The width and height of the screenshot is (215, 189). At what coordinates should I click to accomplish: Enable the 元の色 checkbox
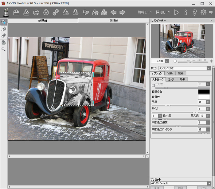(153, 85)
